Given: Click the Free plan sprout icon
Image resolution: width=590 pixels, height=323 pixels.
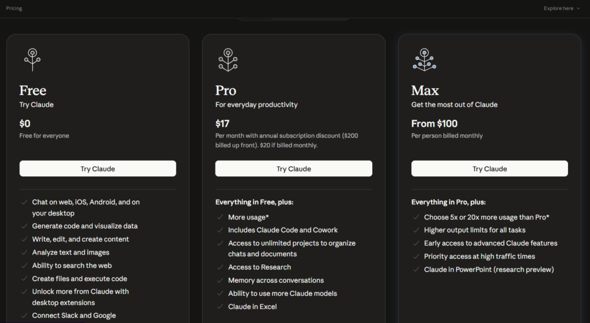Looking at the screenshot, I should click(x=32, y=59).
